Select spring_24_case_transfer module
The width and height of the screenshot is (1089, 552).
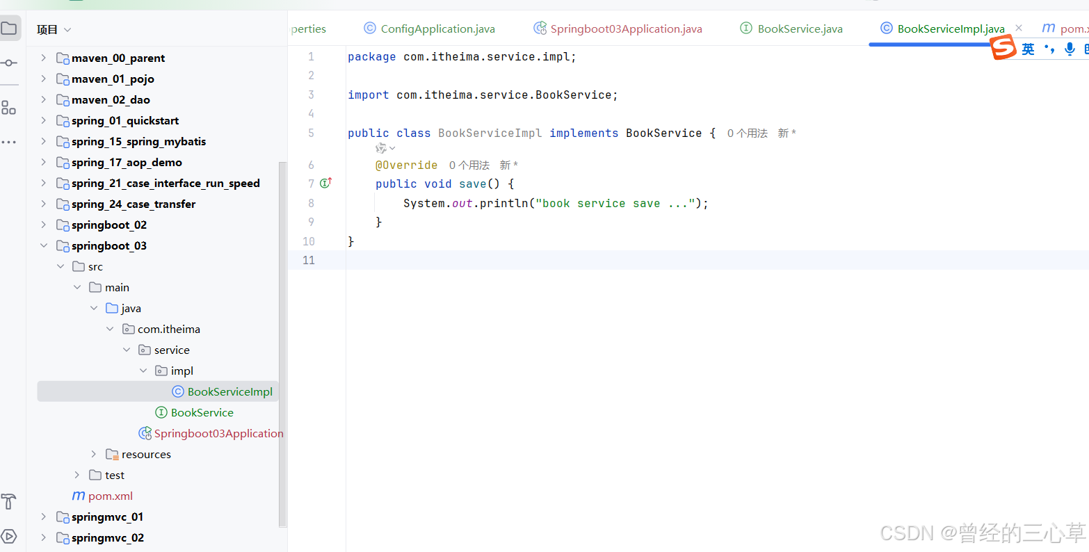pos(134,204)
